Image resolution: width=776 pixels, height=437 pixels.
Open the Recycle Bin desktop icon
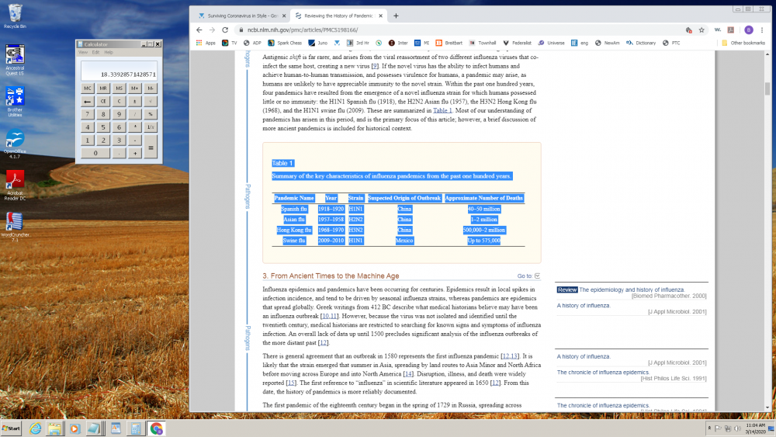15,16
